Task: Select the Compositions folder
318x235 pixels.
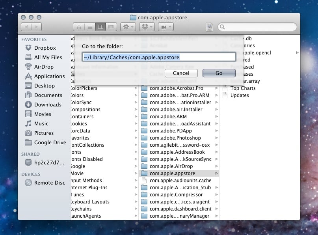Action: coord(104,109)
